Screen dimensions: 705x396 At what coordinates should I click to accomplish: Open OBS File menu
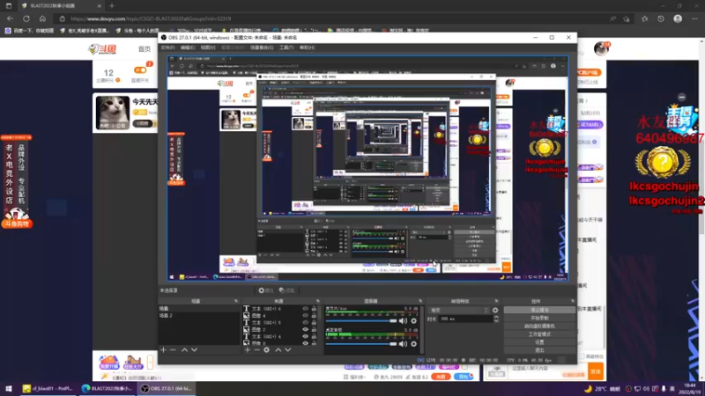167,48
